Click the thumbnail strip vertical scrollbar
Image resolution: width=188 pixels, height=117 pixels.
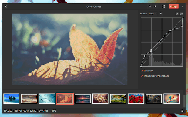point(184,101)
